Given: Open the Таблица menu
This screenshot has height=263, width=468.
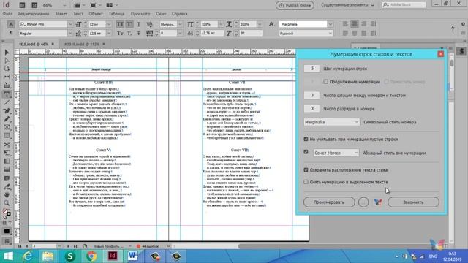Looking at the screenshot, I should [116, 14].
